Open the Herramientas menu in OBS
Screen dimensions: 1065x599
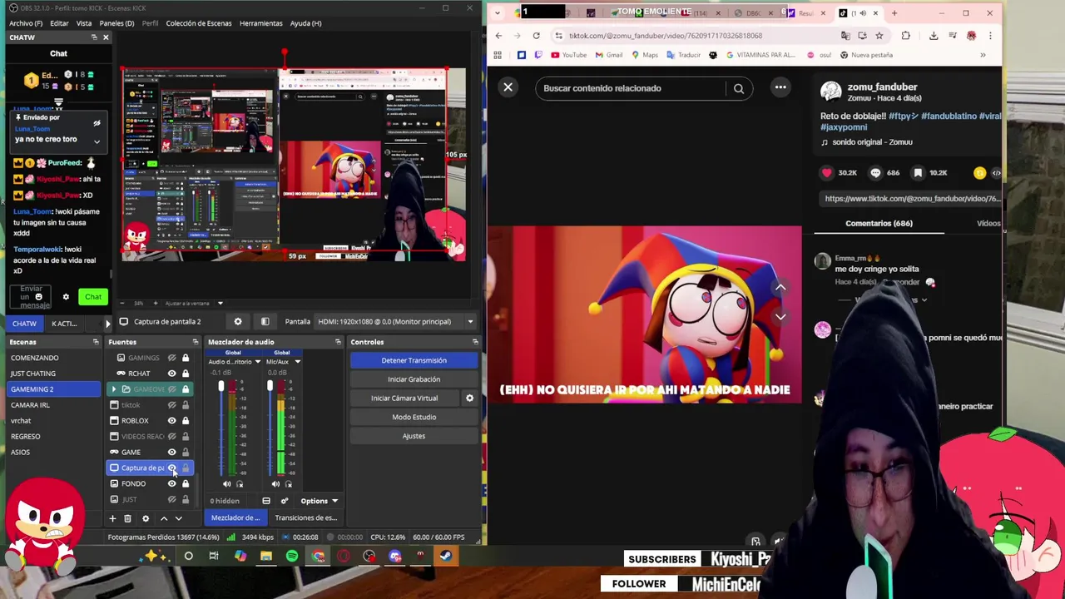click(x=260, y=23)
